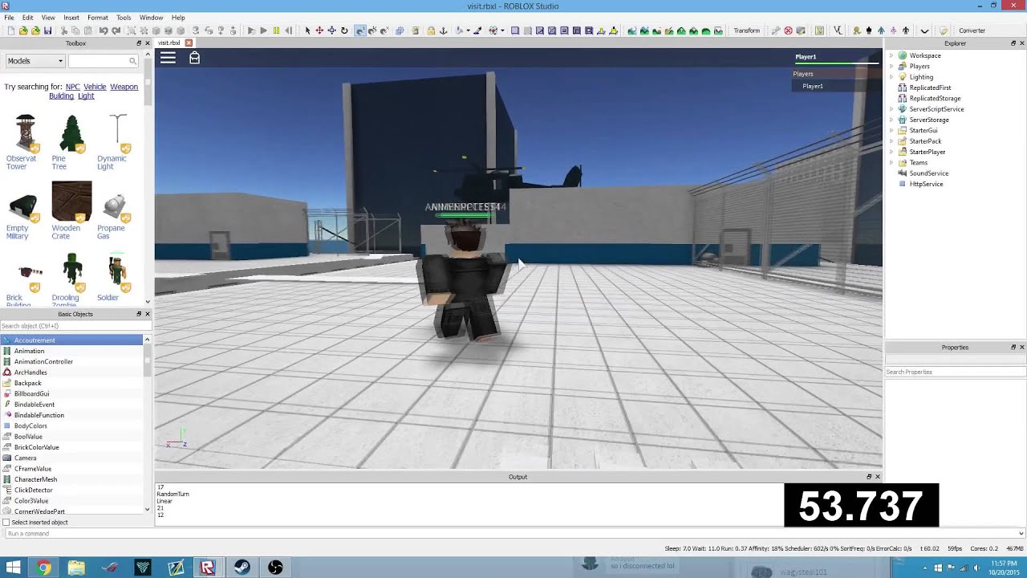This screenshot has width=1027, height=578.
Task: Click the Redo arrow in the toolbar
Action: 116,31
